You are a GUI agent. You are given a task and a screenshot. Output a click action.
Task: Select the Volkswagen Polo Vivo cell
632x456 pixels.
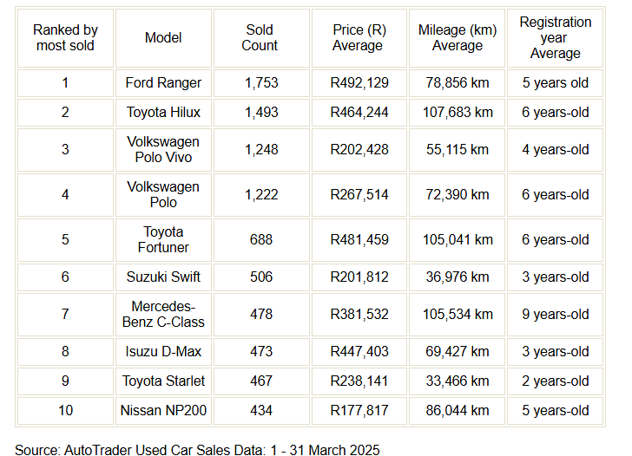coord(163,150)
